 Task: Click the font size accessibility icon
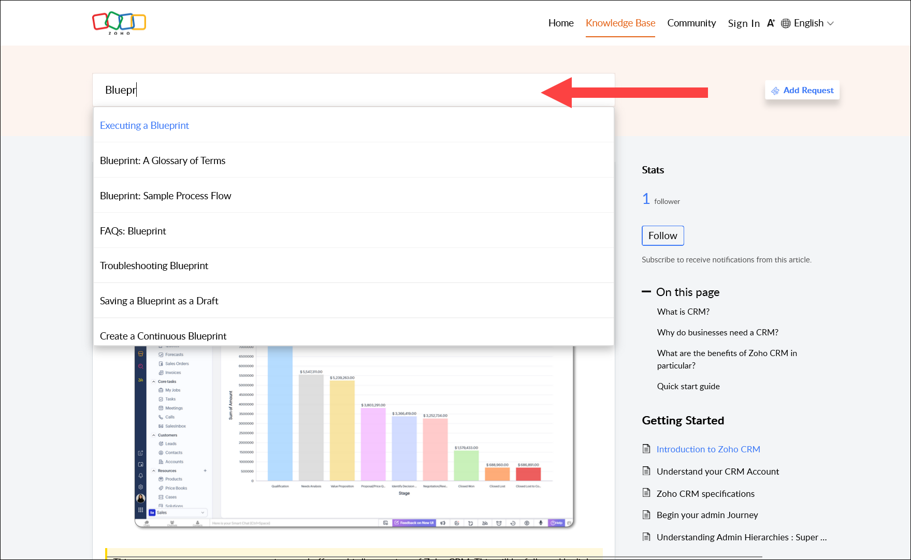click(771, 23)
